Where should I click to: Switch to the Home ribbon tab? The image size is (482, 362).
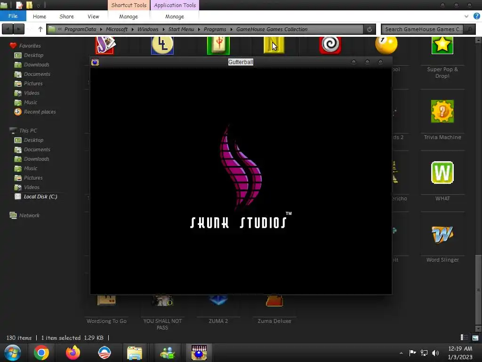[40, 16]
